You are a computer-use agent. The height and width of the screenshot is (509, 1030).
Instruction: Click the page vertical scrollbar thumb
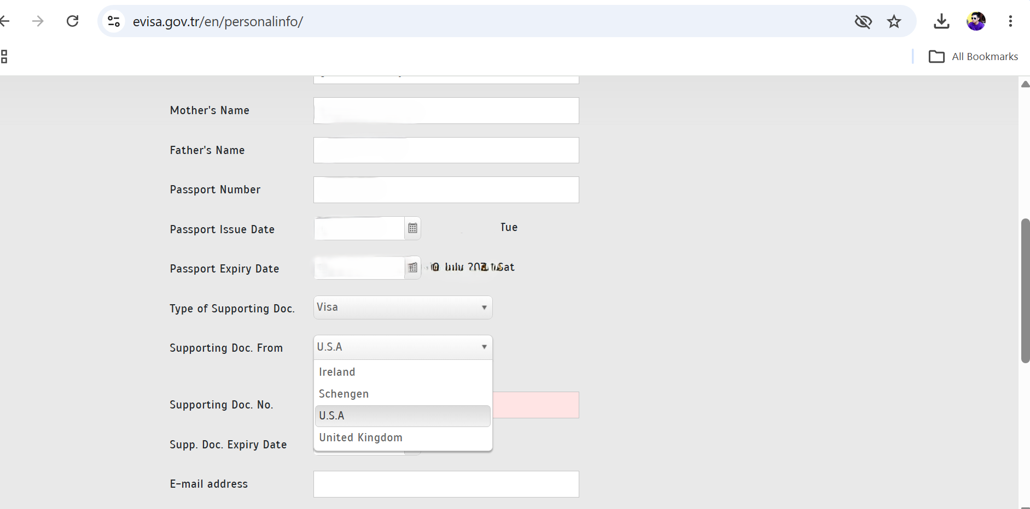[1025, 291]
